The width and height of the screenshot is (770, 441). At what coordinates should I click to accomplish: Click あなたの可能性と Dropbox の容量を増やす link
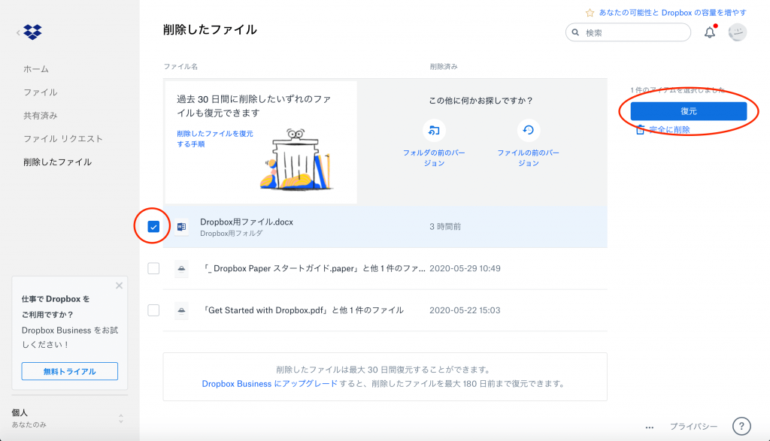click(x=673, y=13)
